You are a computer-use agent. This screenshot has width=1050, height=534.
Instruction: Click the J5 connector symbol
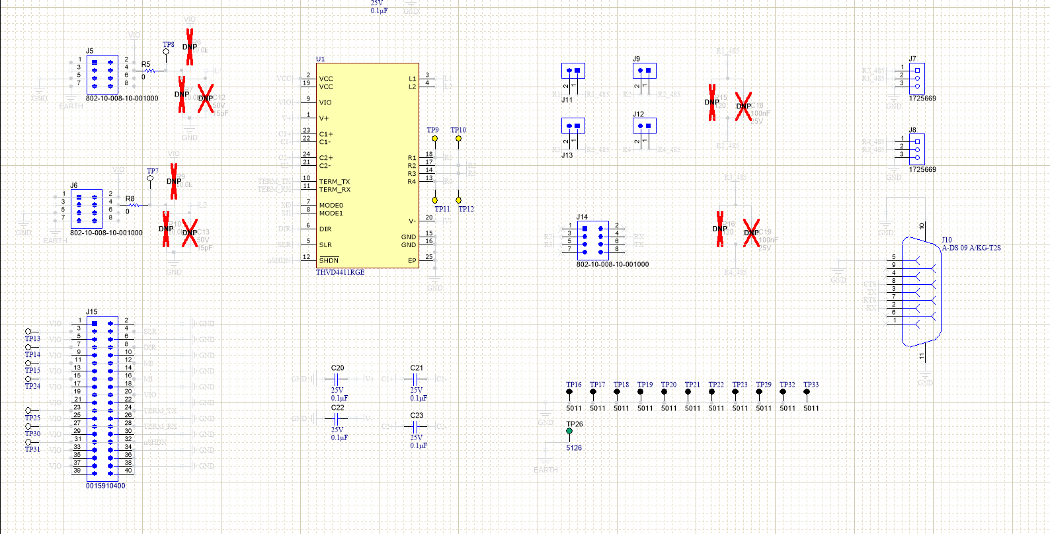point(102,74)
